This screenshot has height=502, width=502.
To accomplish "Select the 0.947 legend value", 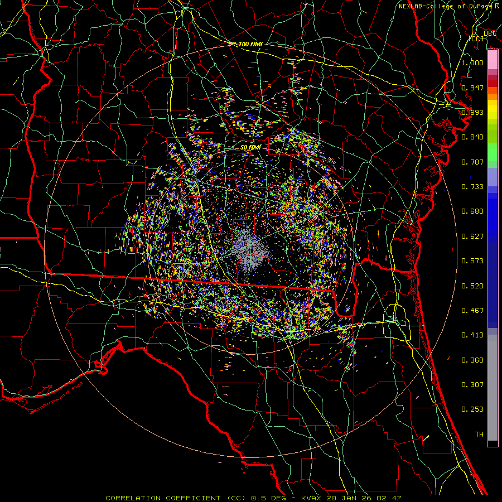I will [x=472, y=88].
